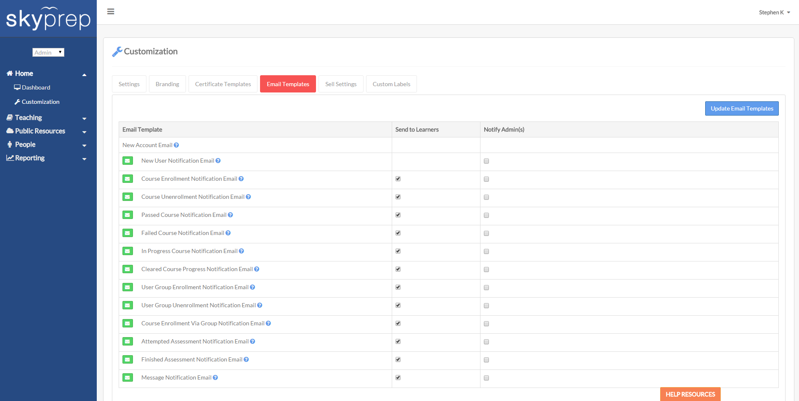Open the hamburger menu icon
The image size is (799, 401).
(111, 11)
